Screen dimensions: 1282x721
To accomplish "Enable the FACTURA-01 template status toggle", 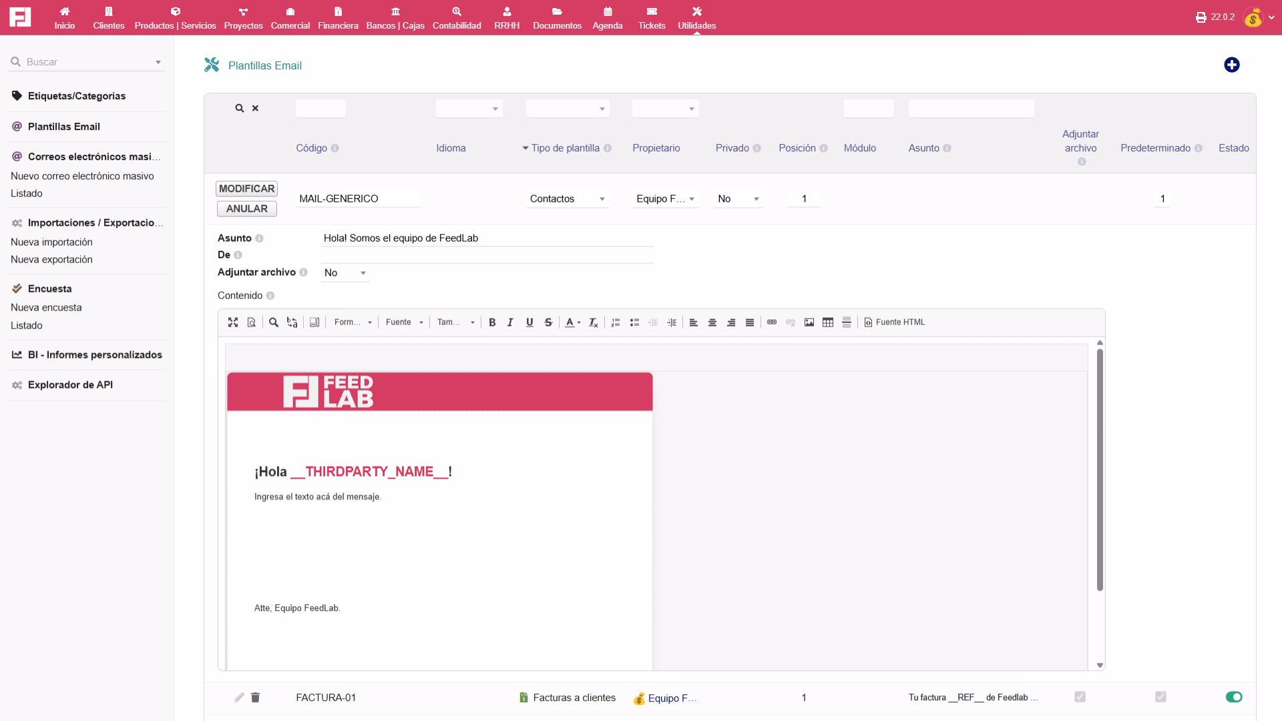I will click(1233, 696).
